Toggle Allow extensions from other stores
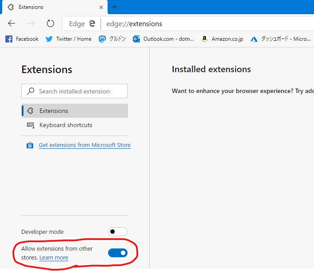Viewport: 314px width, 271px height. [x=118, y=253]
